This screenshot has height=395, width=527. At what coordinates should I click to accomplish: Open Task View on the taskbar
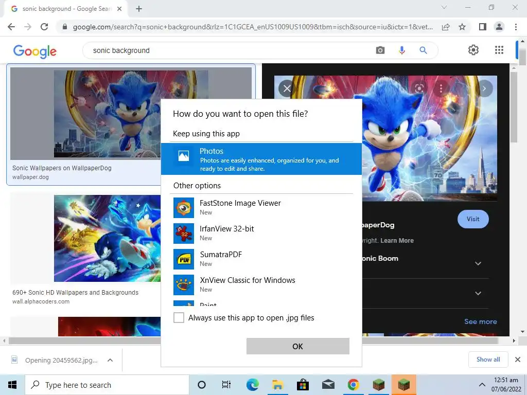226,385
